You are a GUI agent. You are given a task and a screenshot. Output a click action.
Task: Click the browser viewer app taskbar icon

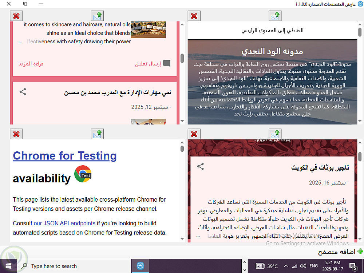click(140, 266)
